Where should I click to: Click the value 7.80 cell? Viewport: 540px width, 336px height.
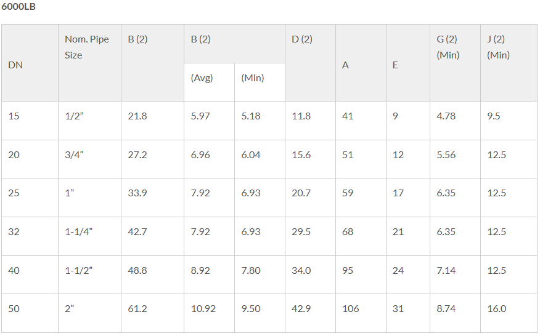(260, 275)
